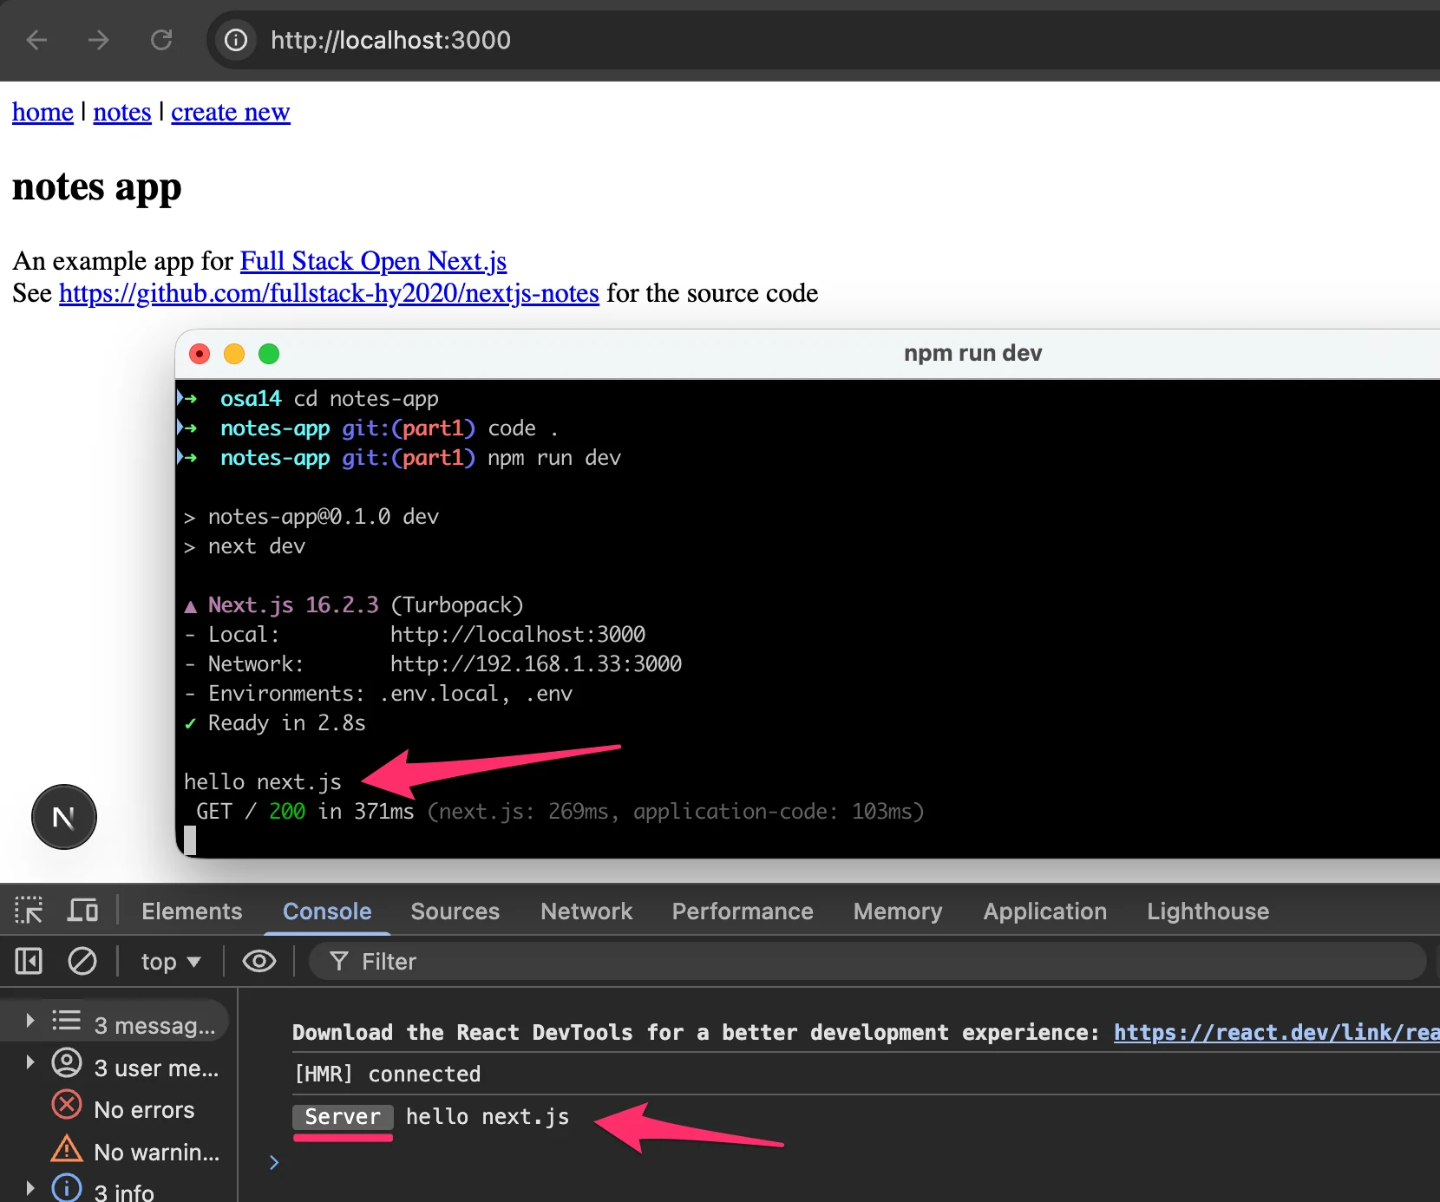
Task: Expand the 3 messages group
Action: (30, 1021)
